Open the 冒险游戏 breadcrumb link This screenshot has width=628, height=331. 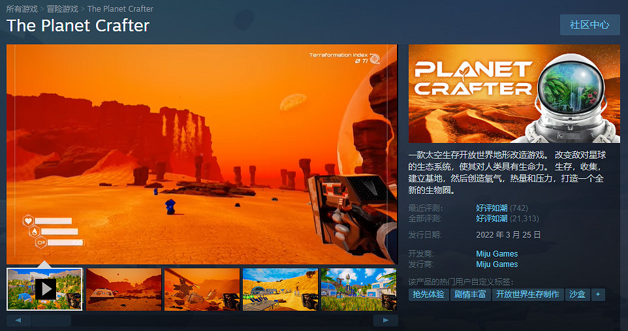coord(63,9)
